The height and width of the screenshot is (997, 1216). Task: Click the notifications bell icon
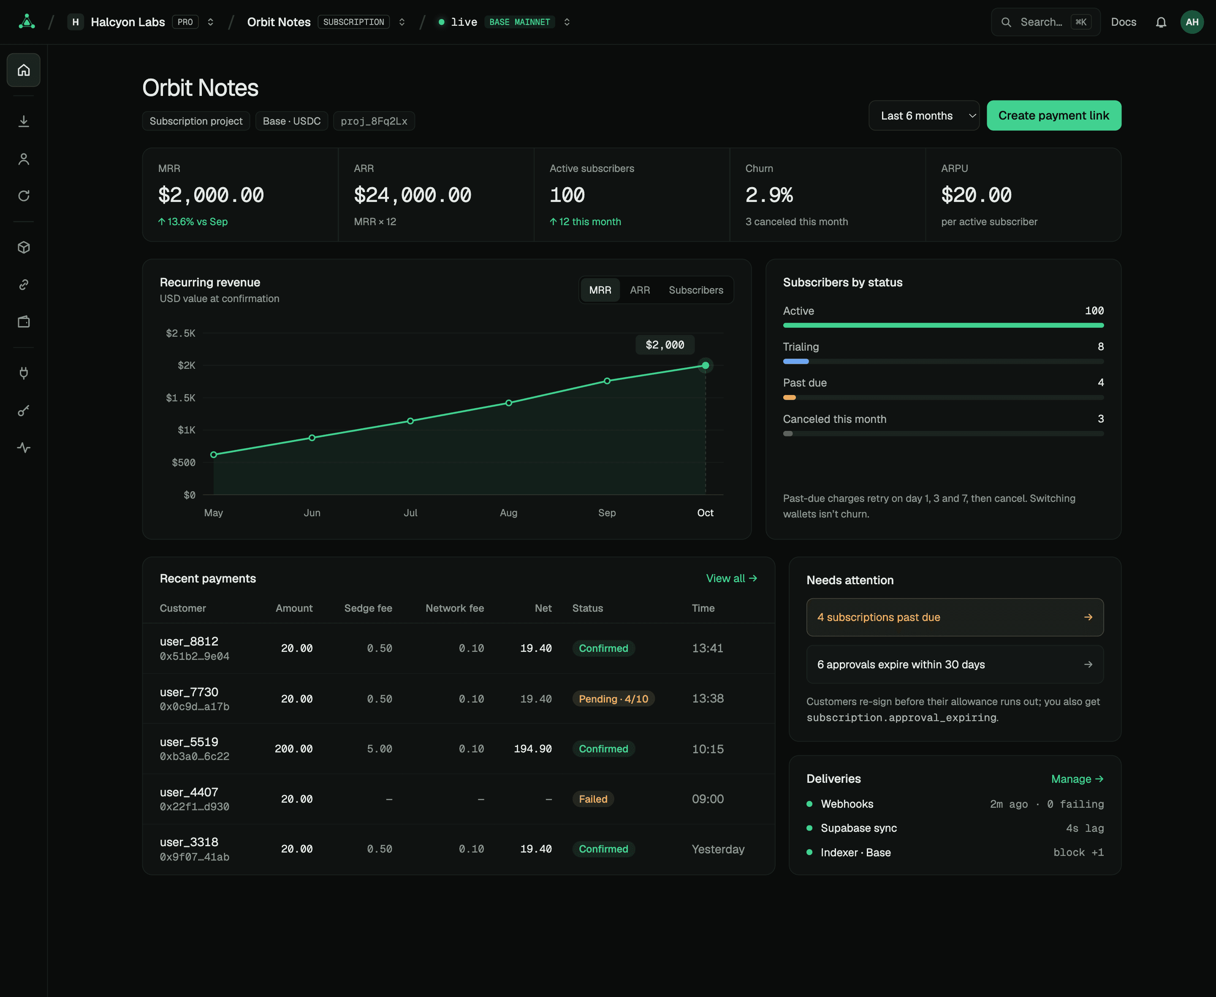pos(1160,22)
